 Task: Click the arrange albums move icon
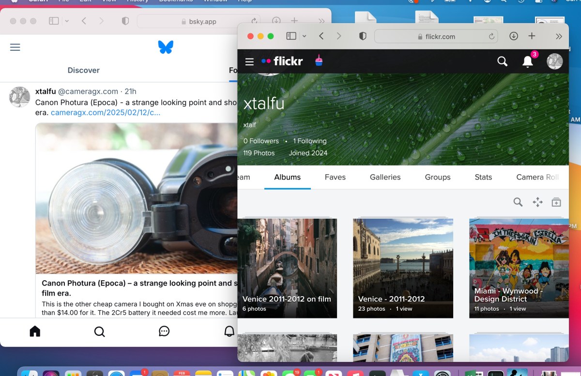[x=537, y=202]
